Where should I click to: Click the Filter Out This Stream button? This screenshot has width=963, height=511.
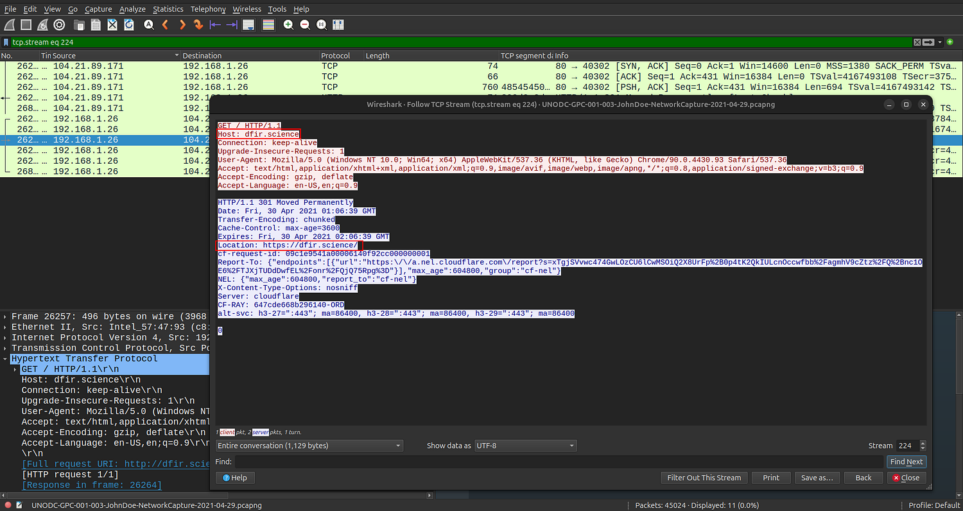click(x=704, y=478)
